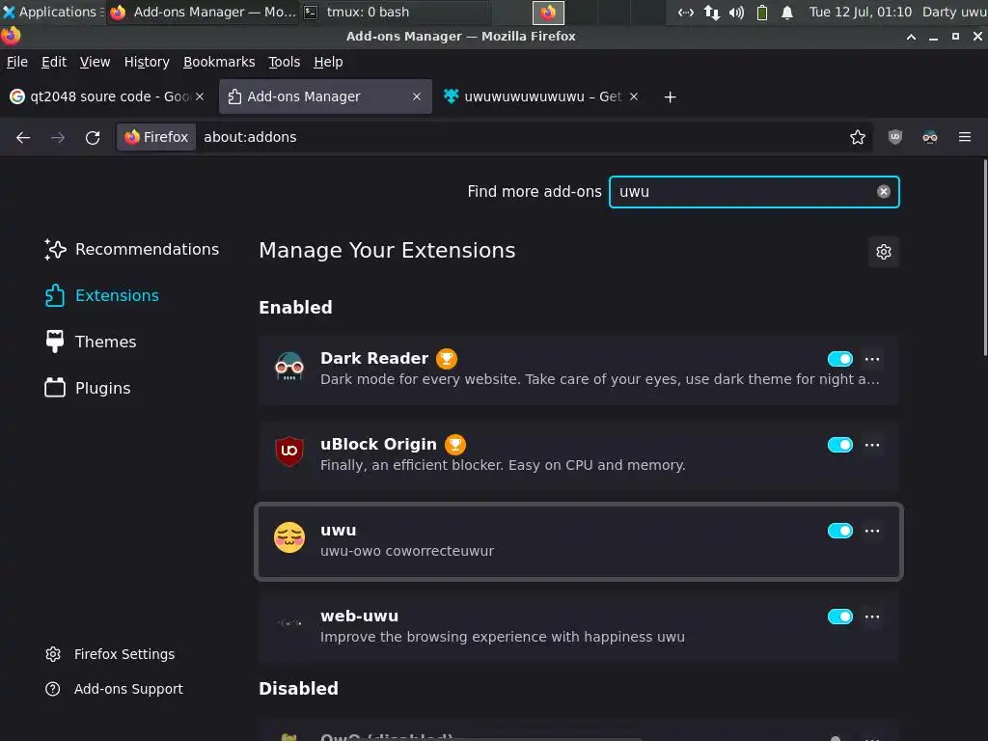Disable the web-uwu extension

pos(840,617)
